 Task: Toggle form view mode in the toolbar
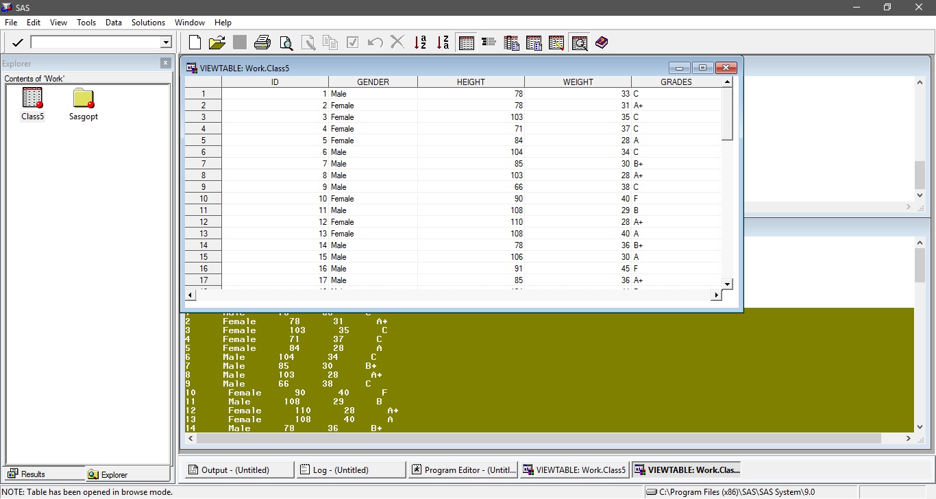pos(489,42)
